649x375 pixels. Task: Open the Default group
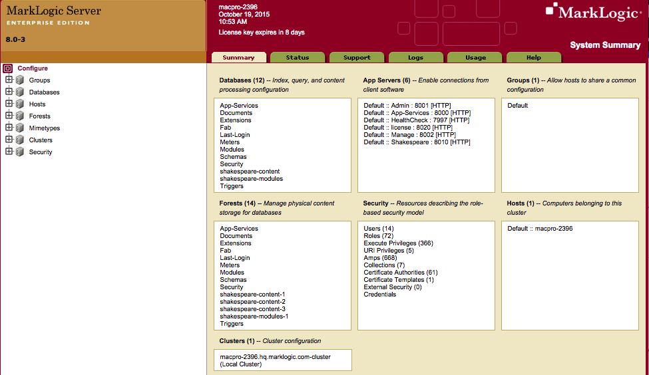pyautogui.click(x=517, y=106)
